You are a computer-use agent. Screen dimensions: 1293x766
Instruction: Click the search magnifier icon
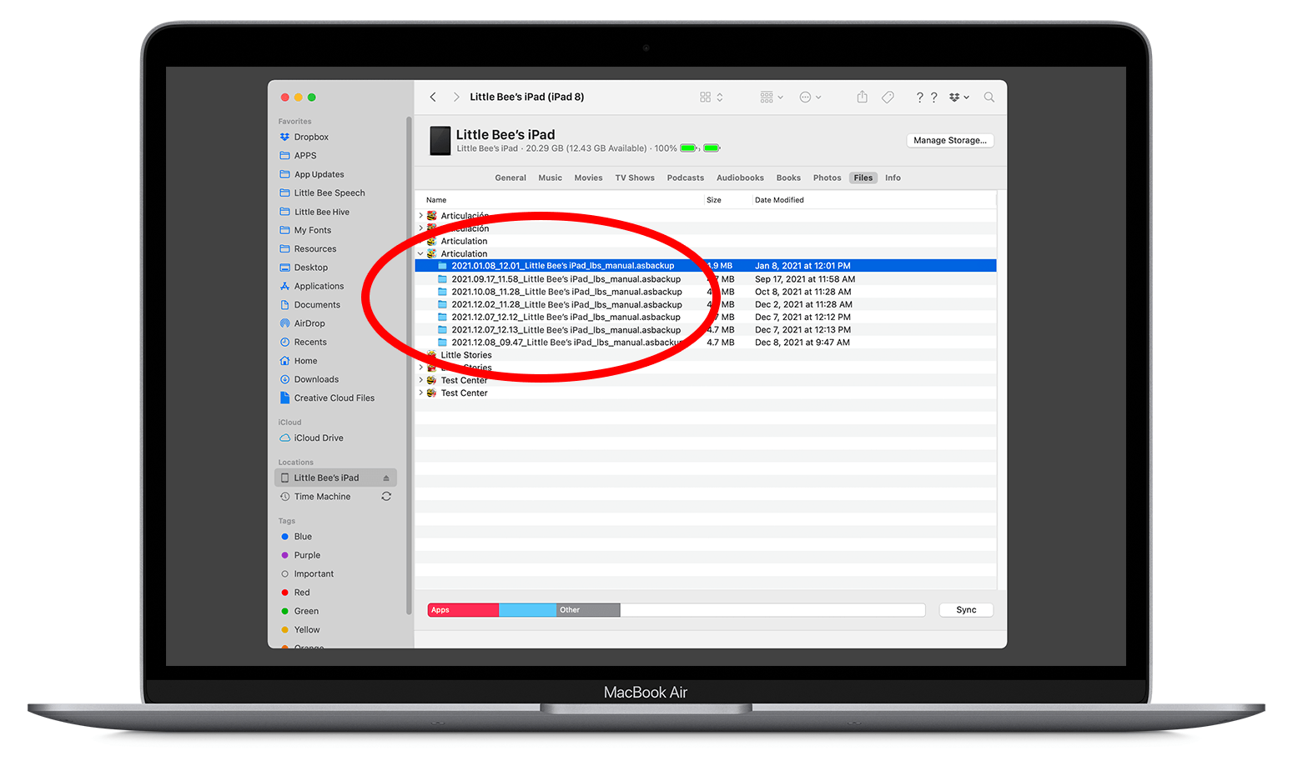(989, 98)
